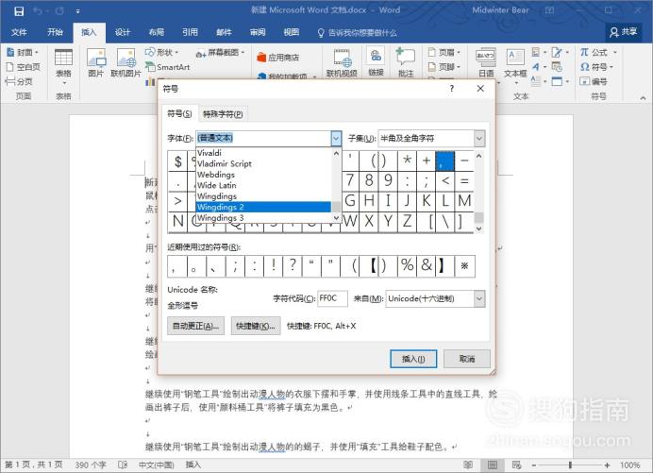Screen dimensions: 653x473
Task: Click the Share (共享) button
Action: tap(623, 32)
